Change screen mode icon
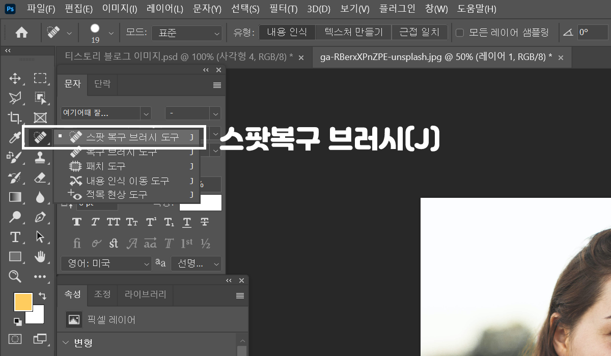The height and width of the screenshot is (356, 611). 40,339
